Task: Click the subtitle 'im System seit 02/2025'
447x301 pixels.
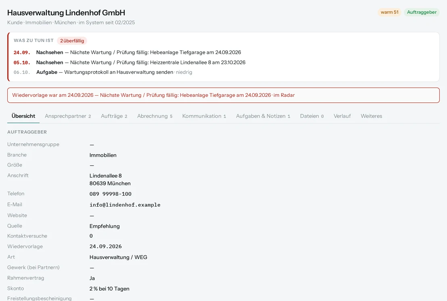Action: tap(107, 23)
